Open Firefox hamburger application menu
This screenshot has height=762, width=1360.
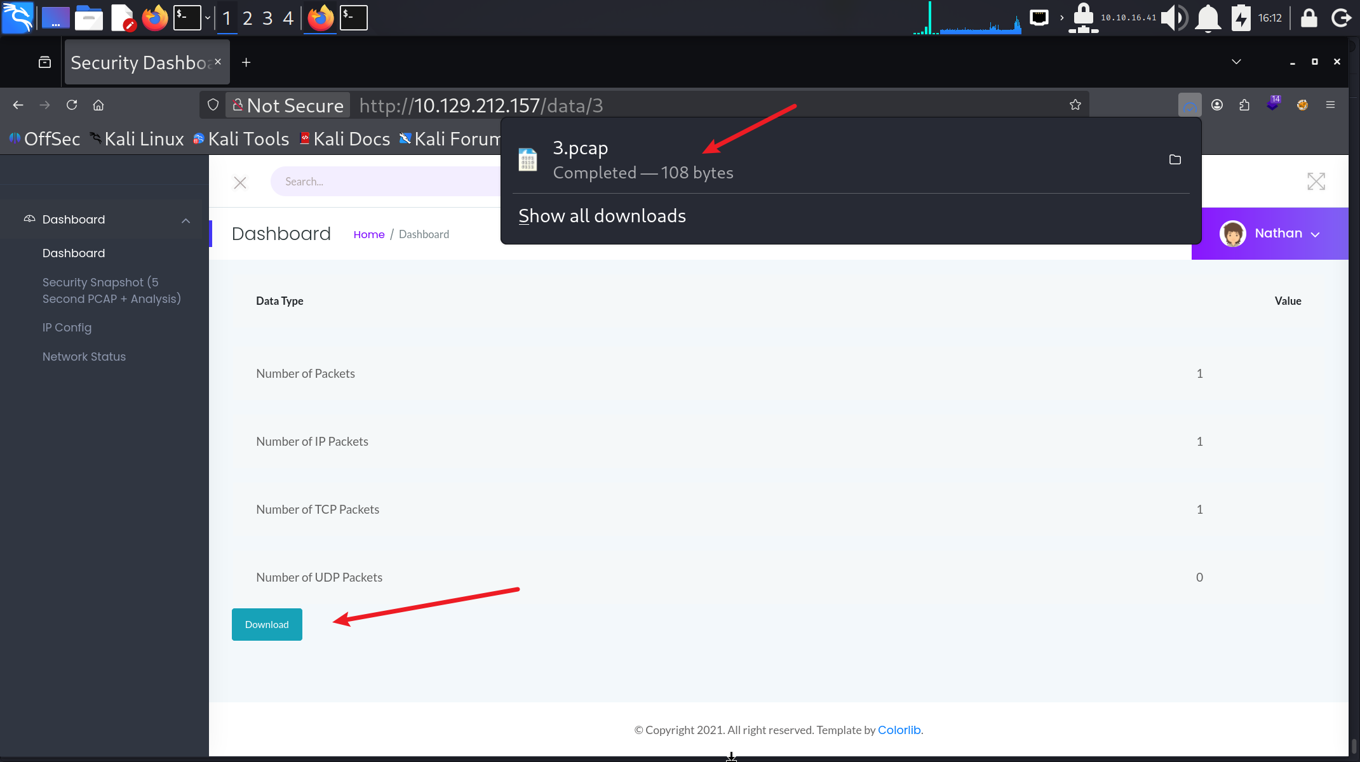pos(1330,105)
